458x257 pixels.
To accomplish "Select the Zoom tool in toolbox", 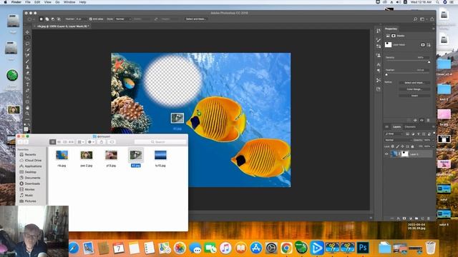I will pos(27,114).
